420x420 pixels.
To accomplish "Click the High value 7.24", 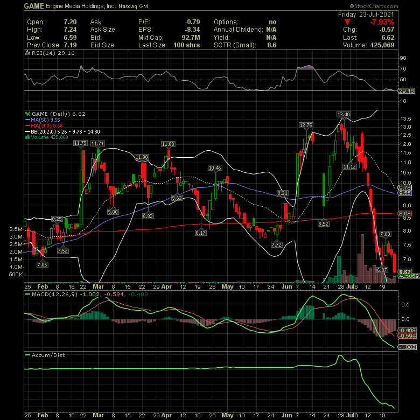I will 70,30.
